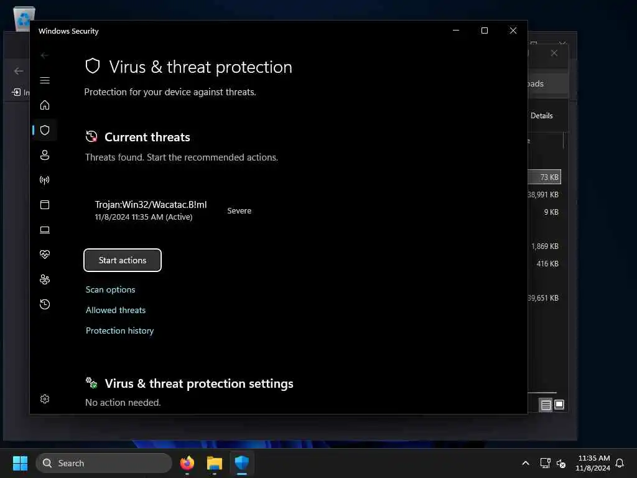Screen dimensions: 637x478
Task: Click the Current threats heading
Action: 147,137
